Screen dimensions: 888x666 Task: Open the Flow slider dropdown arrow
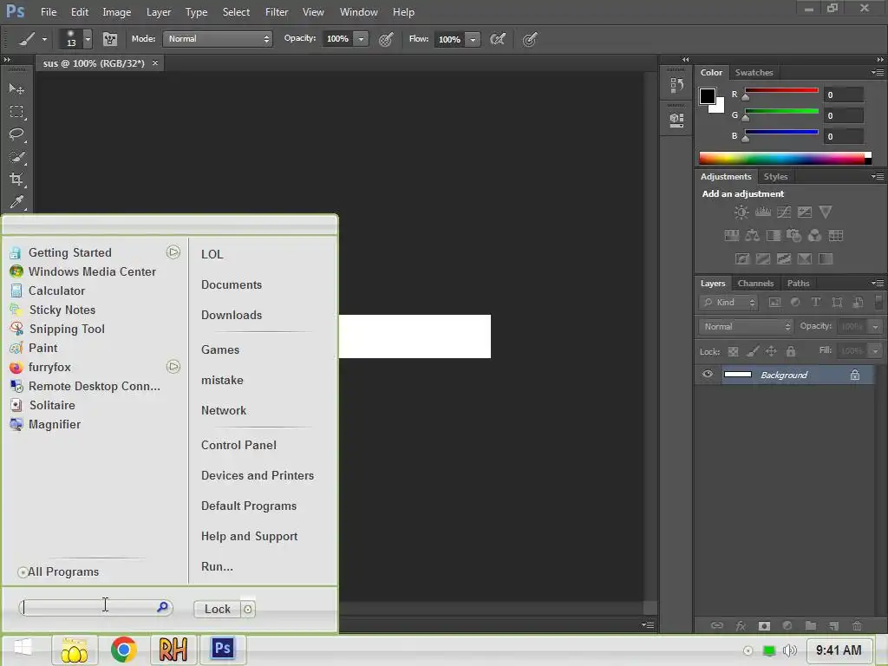[x=473, y=39]
